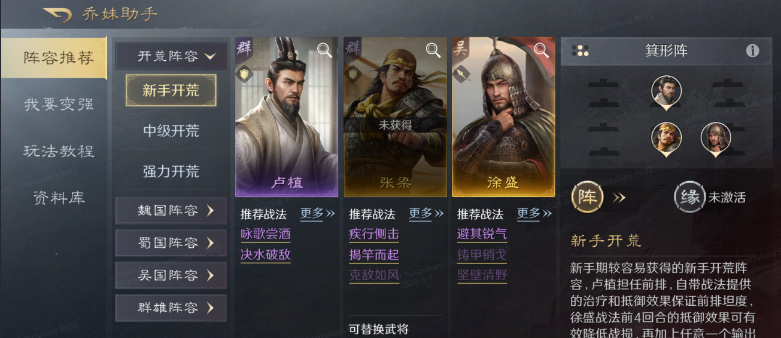The image size is (781, 338).
Task: Open the info icon beside 箕形阵
Action: (752, 51)
